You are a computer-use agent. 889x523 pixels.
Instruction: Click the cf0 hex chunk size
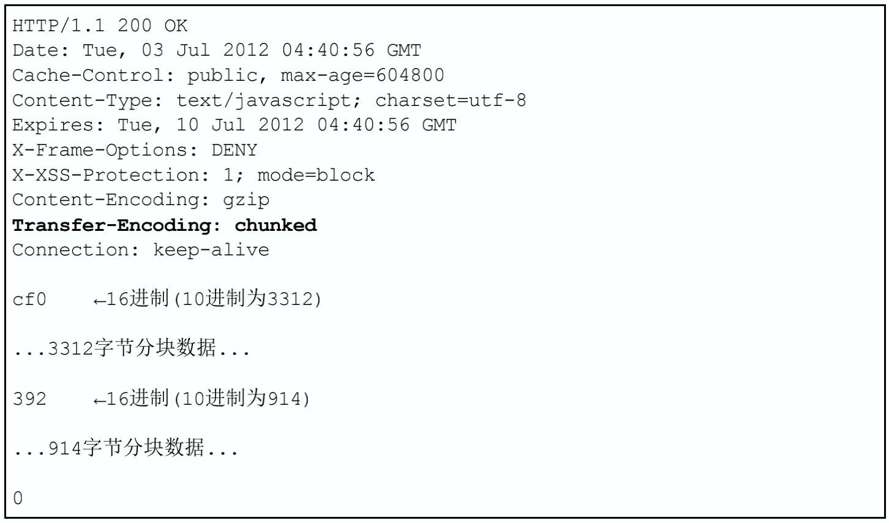click(29, 300)
